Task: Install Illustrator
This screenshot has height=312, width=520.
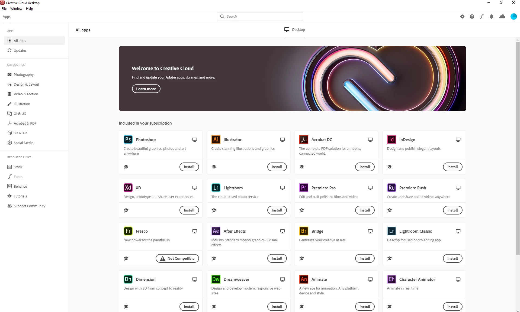Action: pos(277,167)
